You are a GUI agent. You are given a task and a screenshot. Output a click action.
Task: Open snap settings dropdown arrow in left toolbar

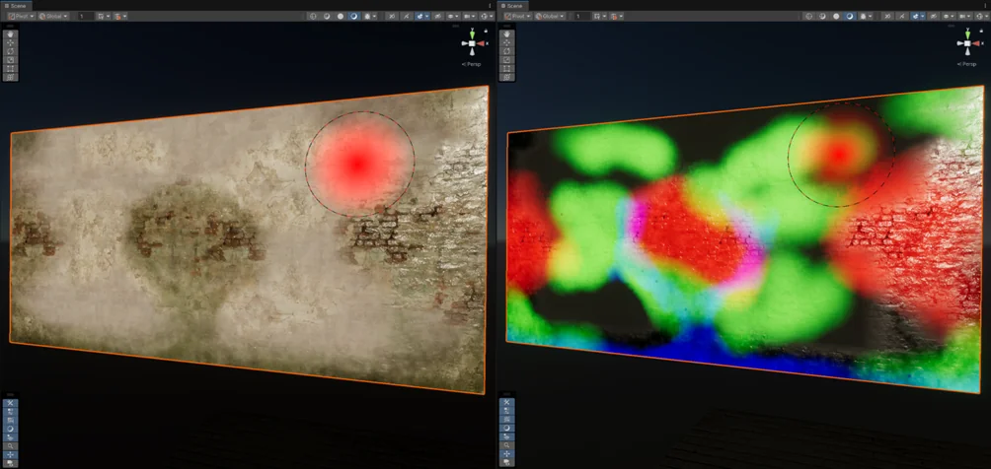pos(124,16)
